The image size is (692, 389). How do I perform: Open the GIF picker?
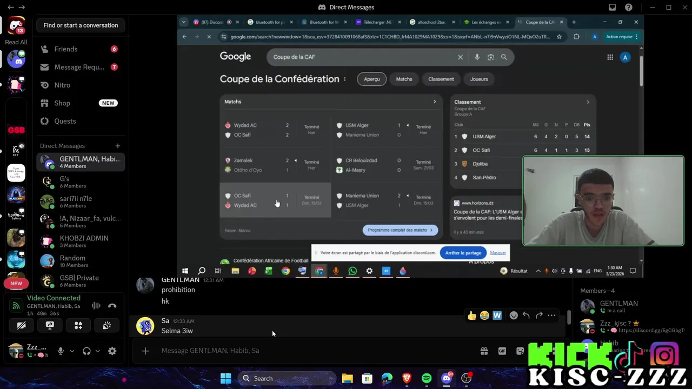[x=502, y=351]
